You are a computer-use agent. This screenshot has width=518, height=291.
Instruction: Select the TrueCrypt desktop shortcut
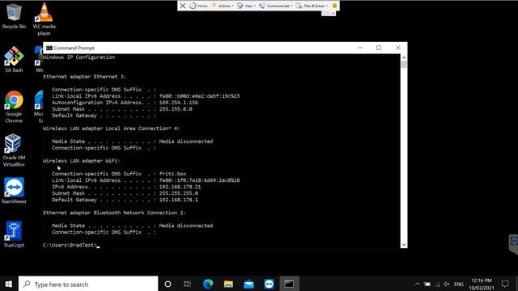tap(14, 234)
